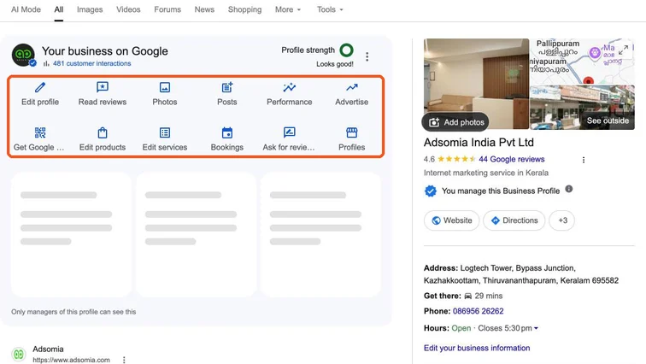Open the Performance sparkline icon
Image resolution: width=646 pixels, height=364 pixels.
[x=289, y=87]
